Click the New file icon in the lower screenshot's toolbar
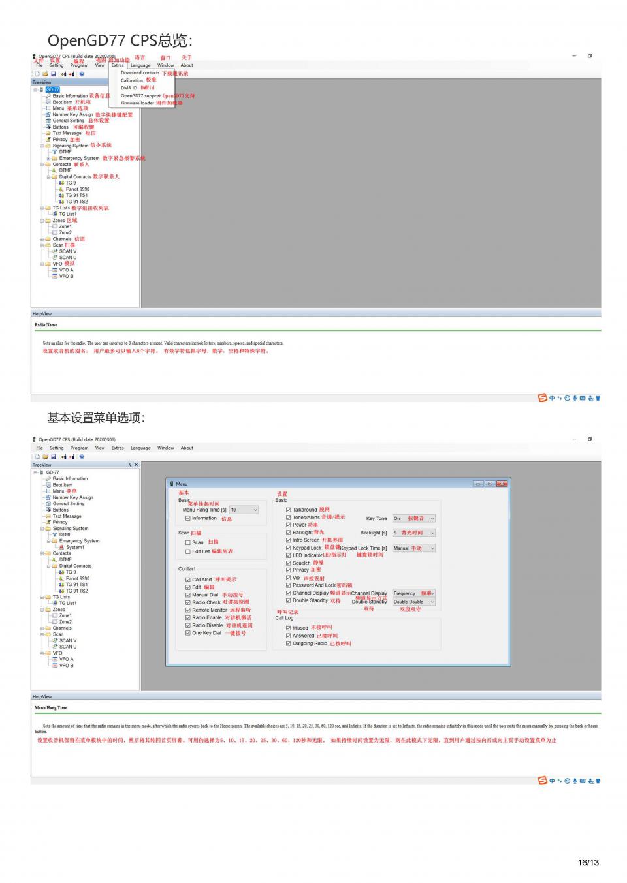The height and width of the screenshot is (883, 627). click(37, 457)
